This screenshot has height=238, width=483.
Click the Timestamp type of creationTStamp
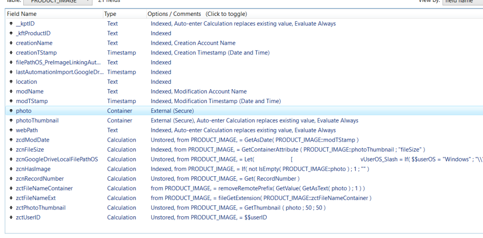click(x=121, y=53)
